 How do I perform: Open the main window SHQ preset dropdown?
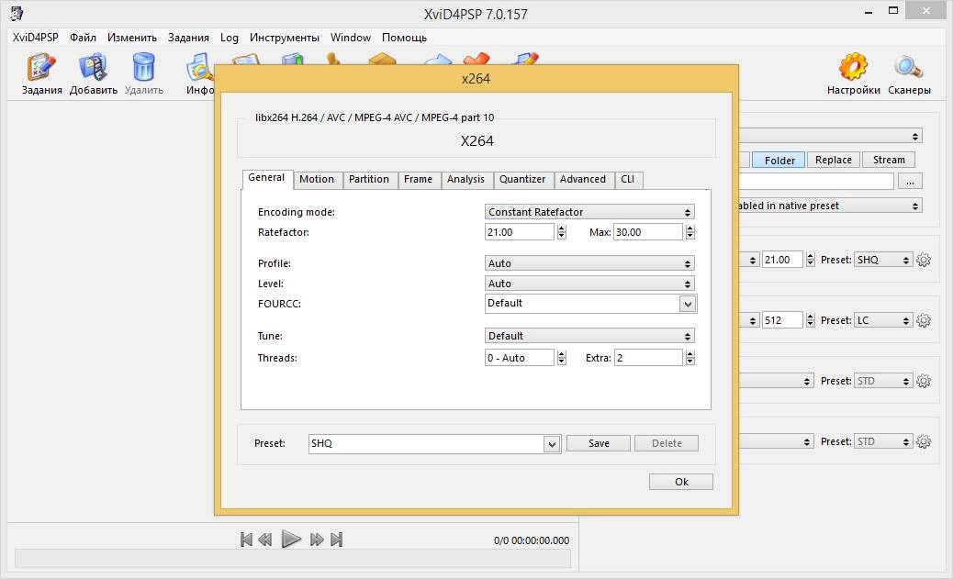[x=883, y=260]
